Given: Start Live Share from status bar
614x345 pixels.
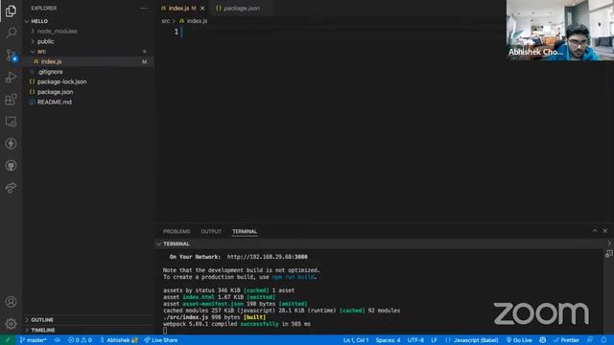Looking at the screenshot, I should pyautogui.click(x=161, y=340).
